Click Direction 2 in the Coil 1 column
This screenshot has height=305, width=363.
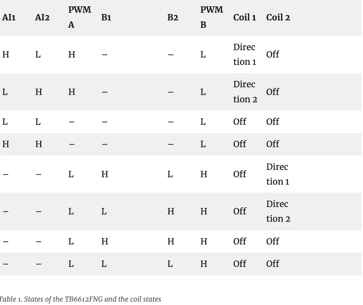[245, 92]
